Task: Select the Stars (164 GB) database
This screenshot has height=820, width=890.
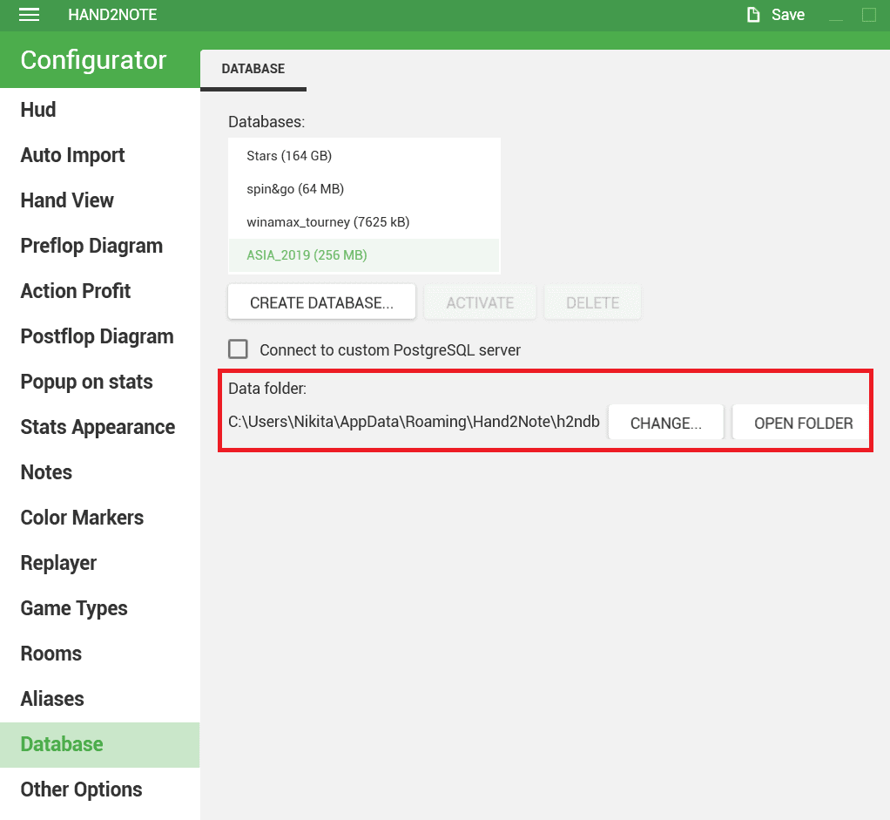Action: (364, 156)
